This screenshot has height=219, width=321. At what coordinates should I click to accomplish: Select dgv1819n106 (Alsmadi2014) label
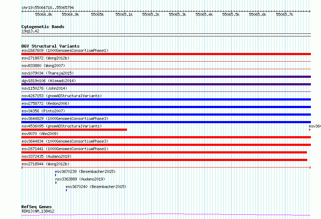pyautogui.click(x=49, y=81)
